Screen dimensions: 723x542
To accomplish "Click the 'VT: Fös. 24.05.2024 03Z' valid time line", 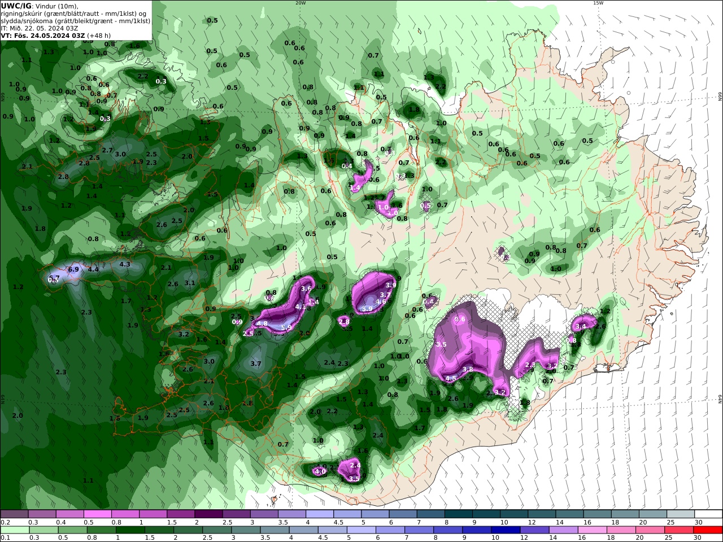I will click(x=43, y=35).
